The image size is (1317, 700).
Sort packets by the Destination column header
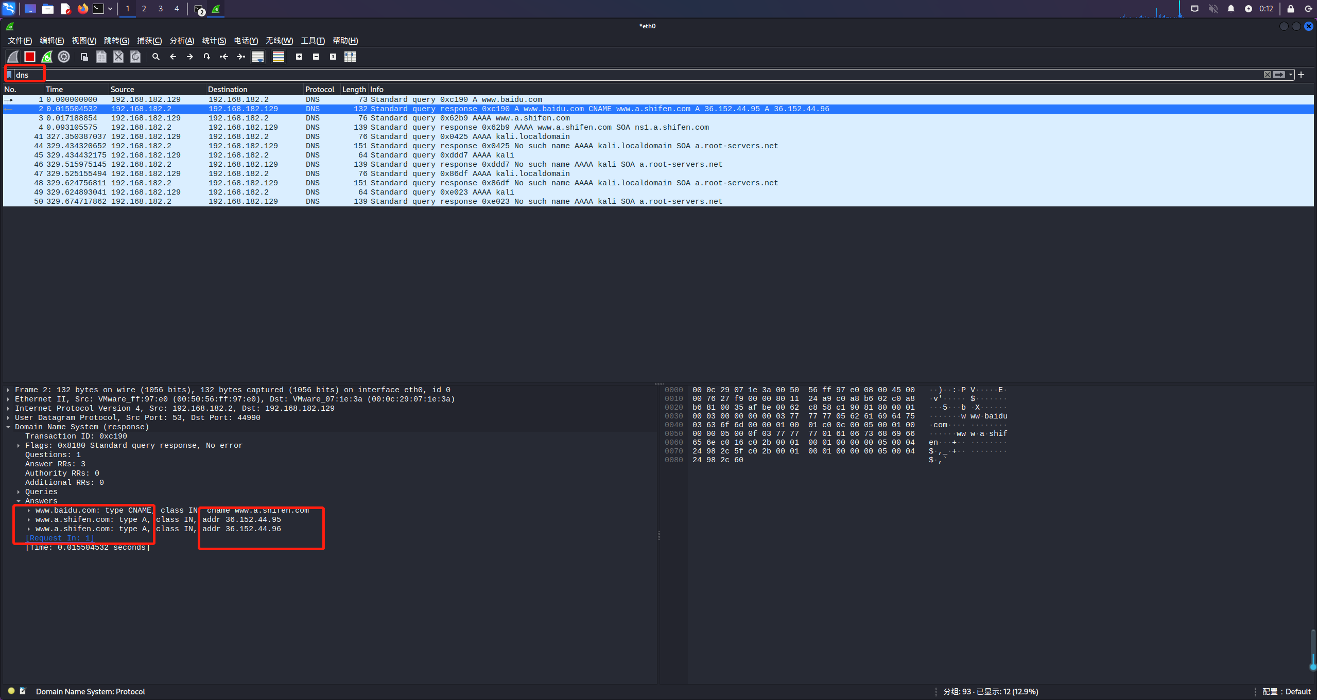tap(254, 90)
